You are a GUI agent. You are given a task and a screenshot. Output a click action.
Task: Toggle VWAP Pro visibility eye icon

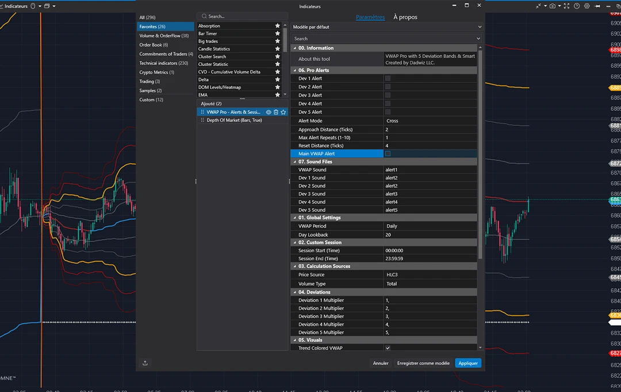click(269, 112)
